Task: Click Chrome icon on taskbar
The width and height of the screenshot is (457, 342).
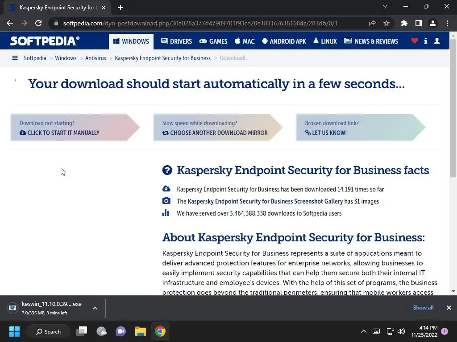Action: coord(160,331)
